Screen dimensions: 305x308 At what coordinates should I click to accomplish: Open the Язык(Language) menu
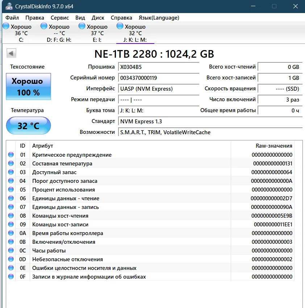click(x=159, y=18)
